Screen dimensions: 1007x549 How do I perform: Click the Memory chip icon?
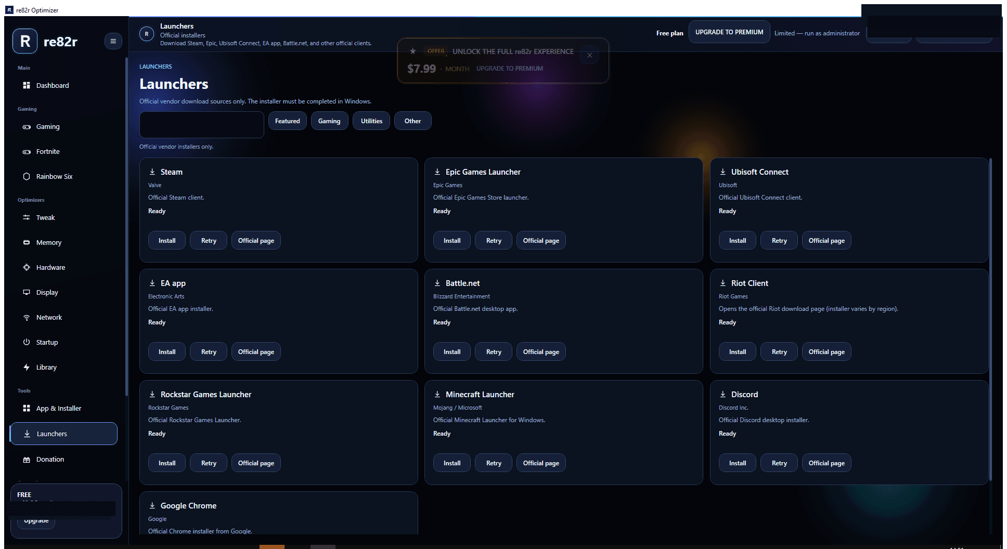27,242
